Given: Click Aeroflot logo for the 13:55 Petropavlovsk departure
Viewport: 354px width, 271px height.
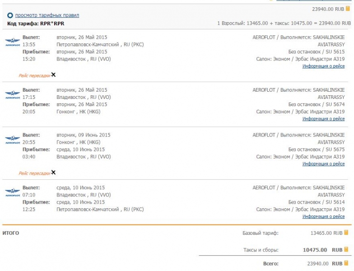Looking at the screenshot, I should [12, 42].
